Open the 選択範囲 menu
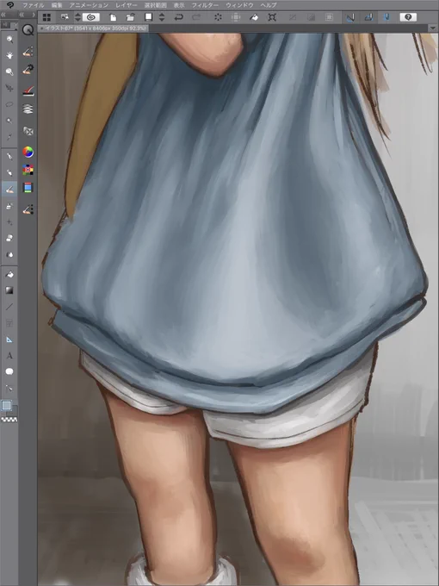This screenshot has height=586, width=439. (x=155, y=5)
